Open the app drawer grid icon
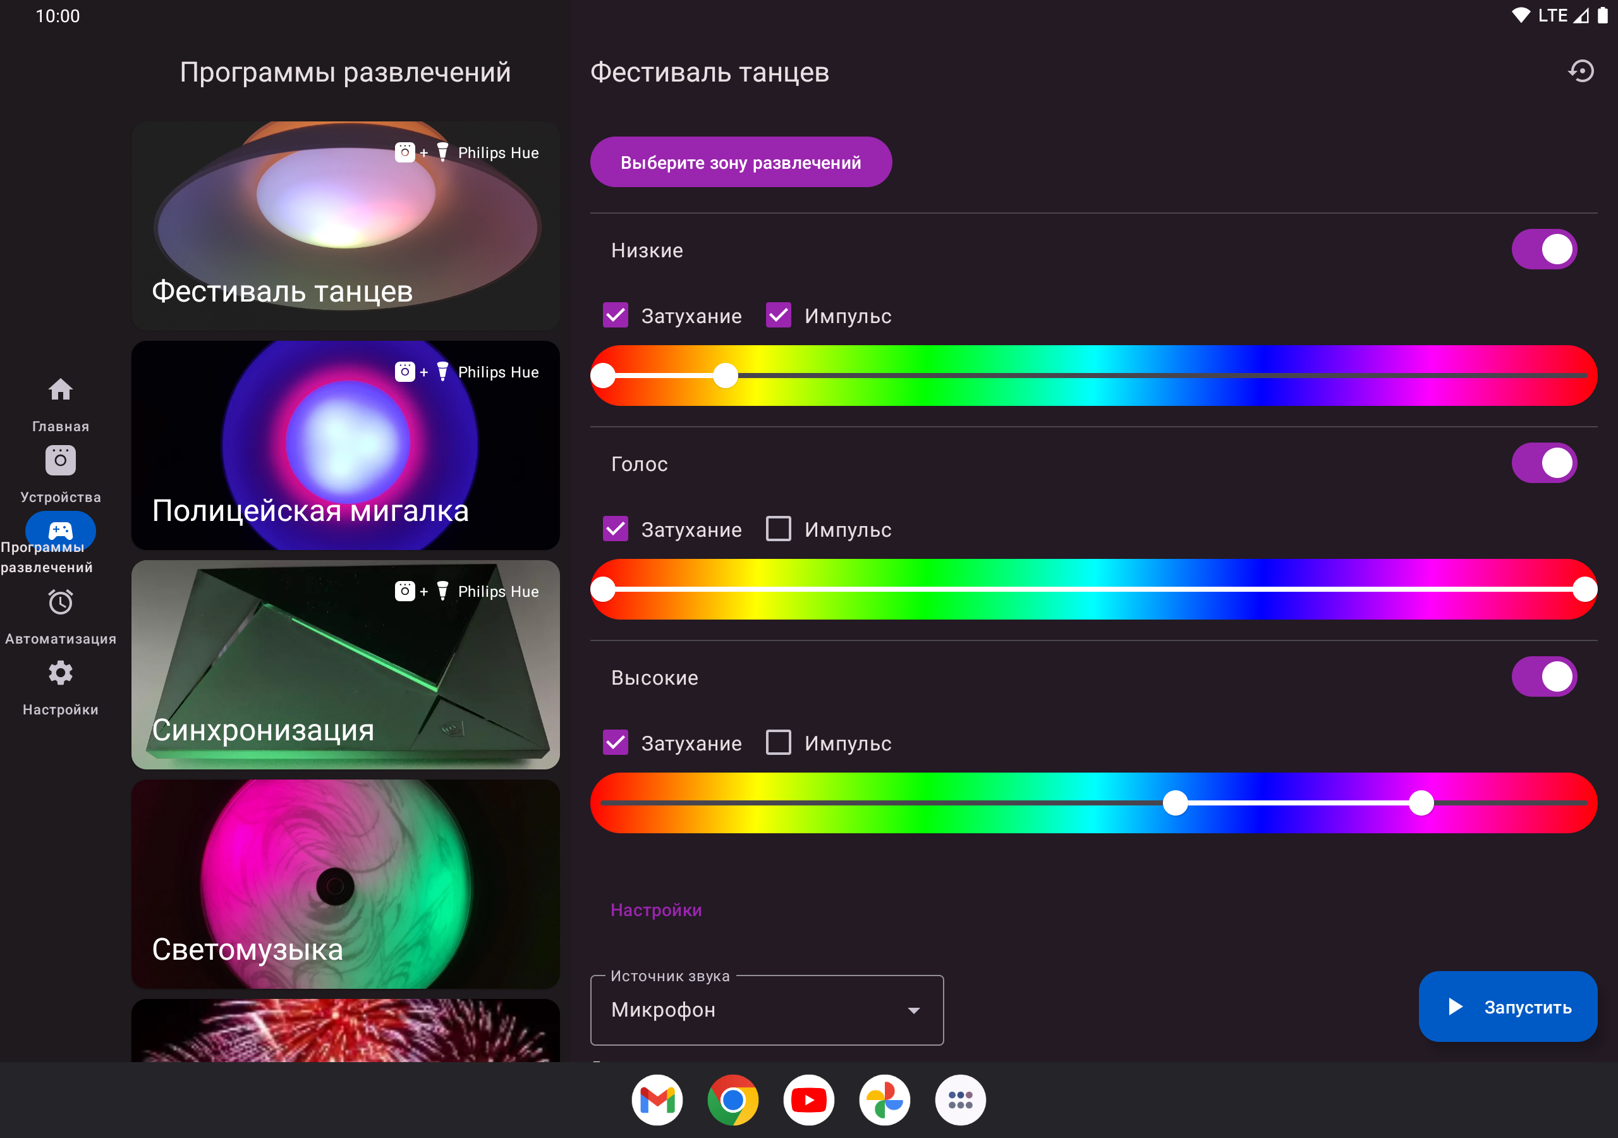Image resolution: width=1618 pixels, height=1138 pixels. pyautogui.click(x=960, y=1099)
